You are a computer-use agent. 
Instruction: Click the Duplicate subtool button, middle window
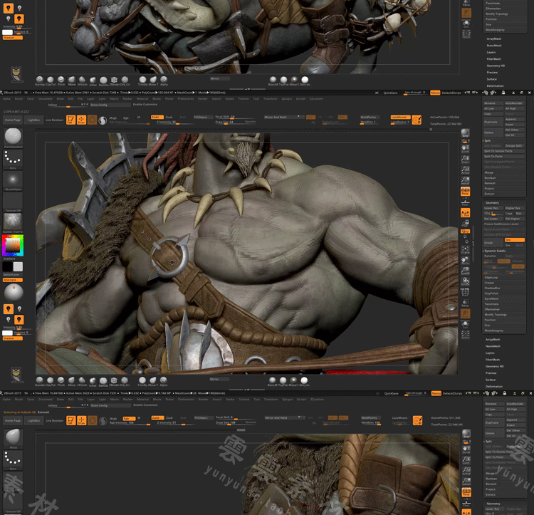coord(493,122)
